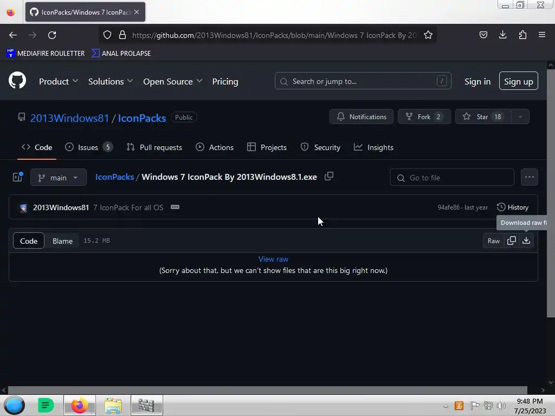Open the green chat taskbar app
Screen dimensions: 555x416
(46, 405)
